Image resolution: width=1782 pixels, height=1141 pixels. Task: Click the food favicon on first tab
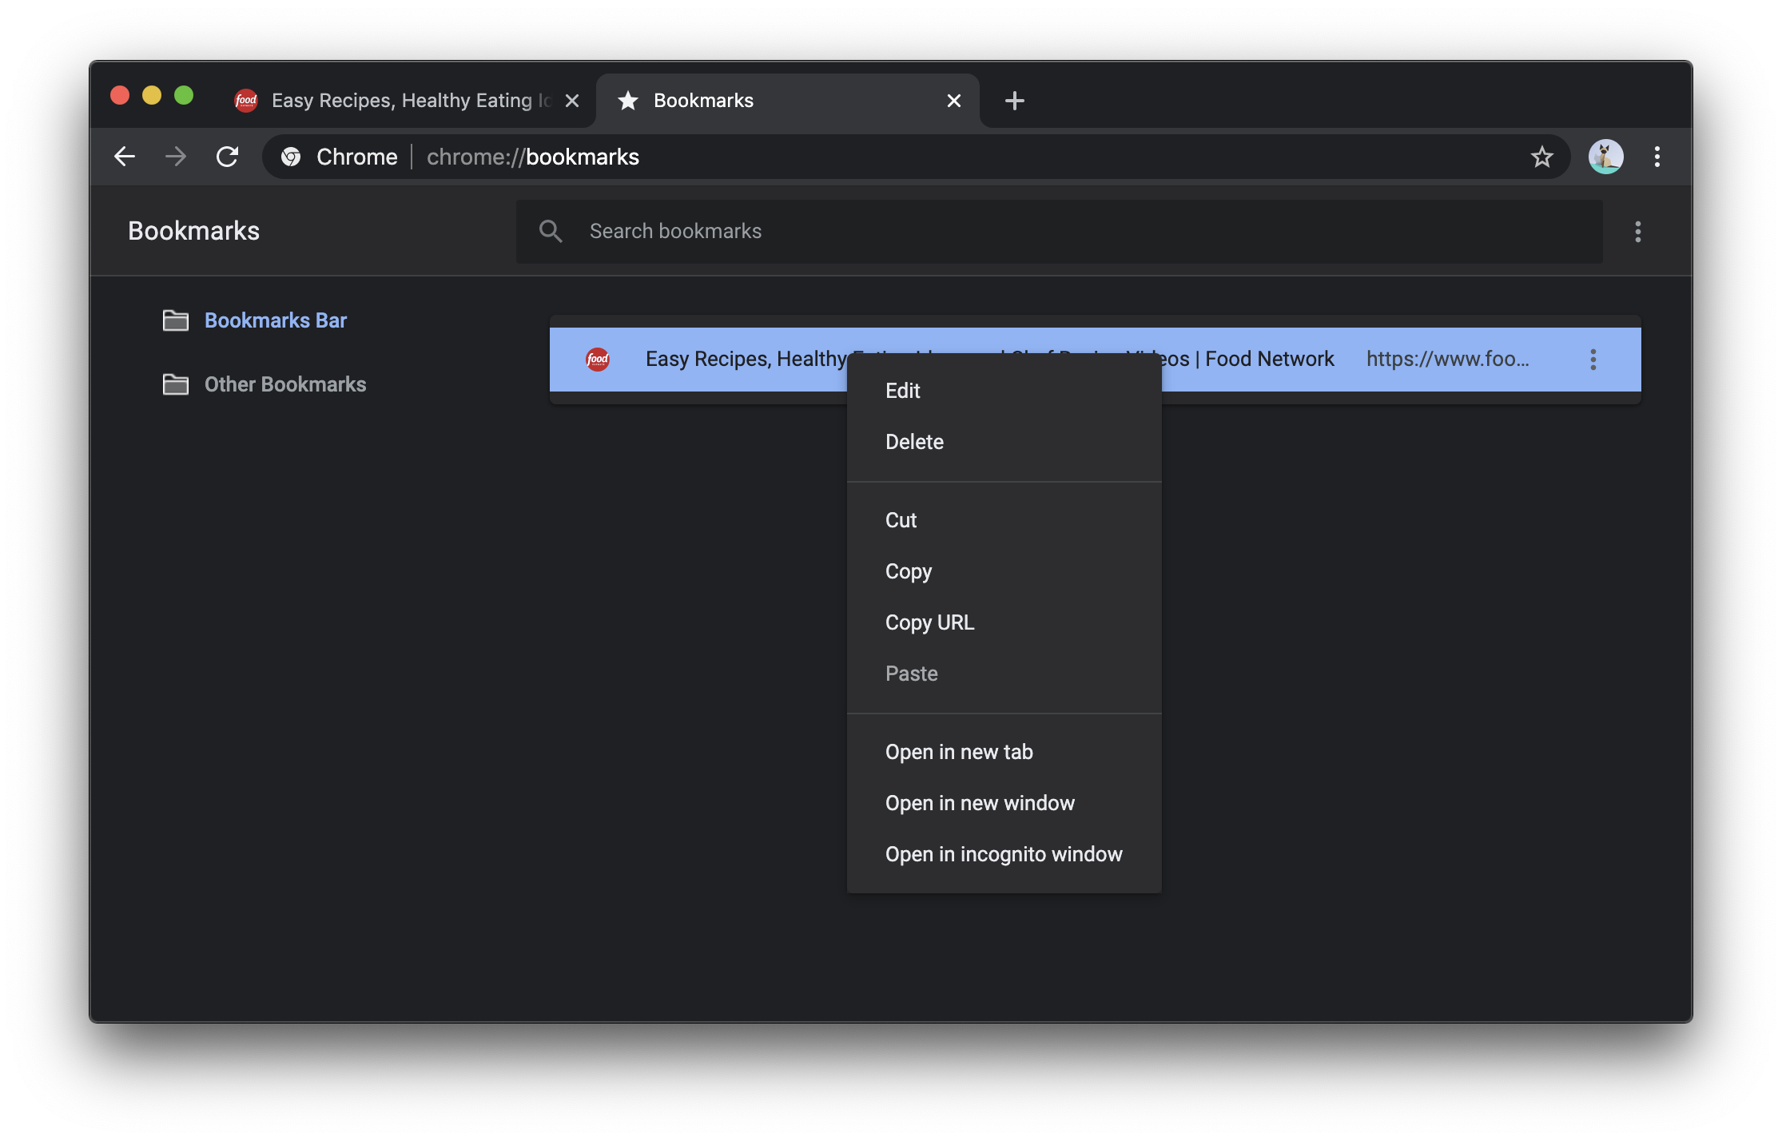coord(246,101)
